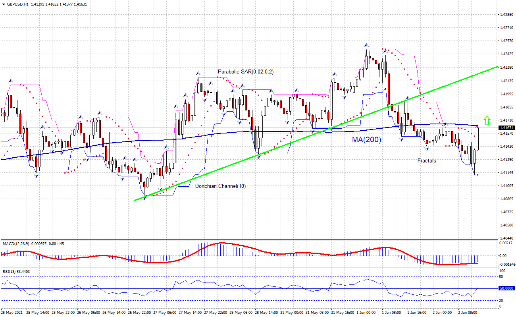This screenshot has width=516, height=317.
Task: Click the MA(200) moving average label
Action: pyautogui.click(x=366, y=140)
